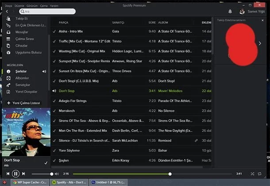Open Albümler in the library
Image resolution: width=270 pixels, height=186 pixels.
tap(22, 78)
